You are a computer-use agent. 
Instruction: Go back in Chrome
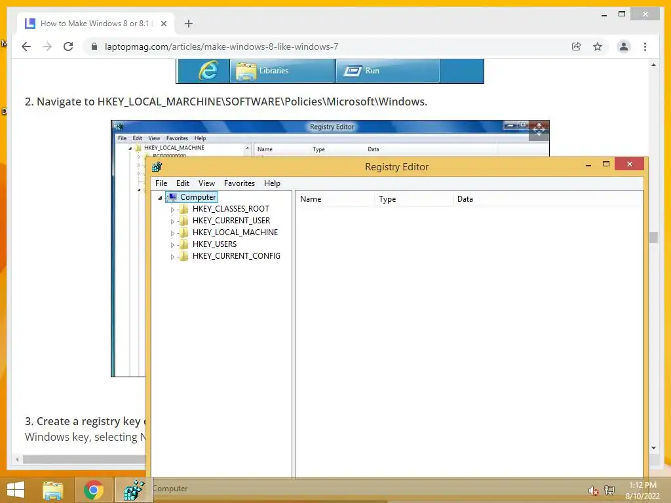pos(26,47)
